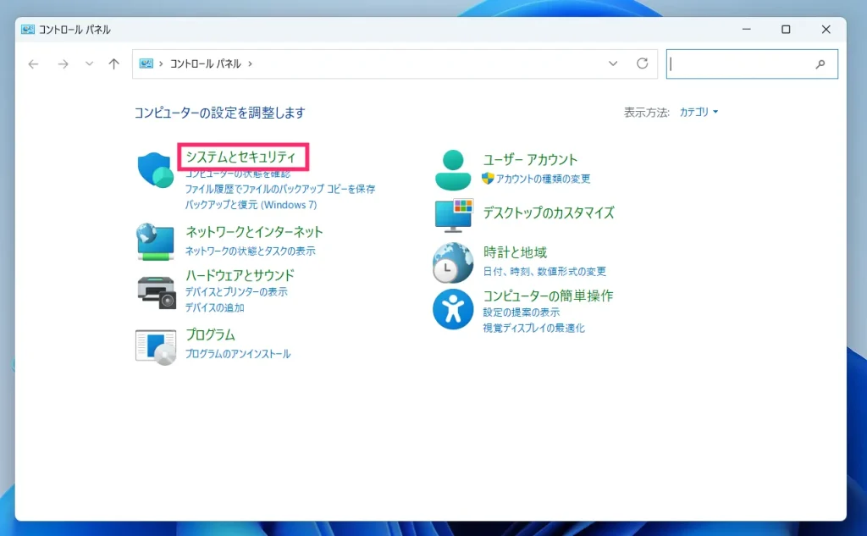Open ネットワークとインターネット category link

tap(254, 232)
